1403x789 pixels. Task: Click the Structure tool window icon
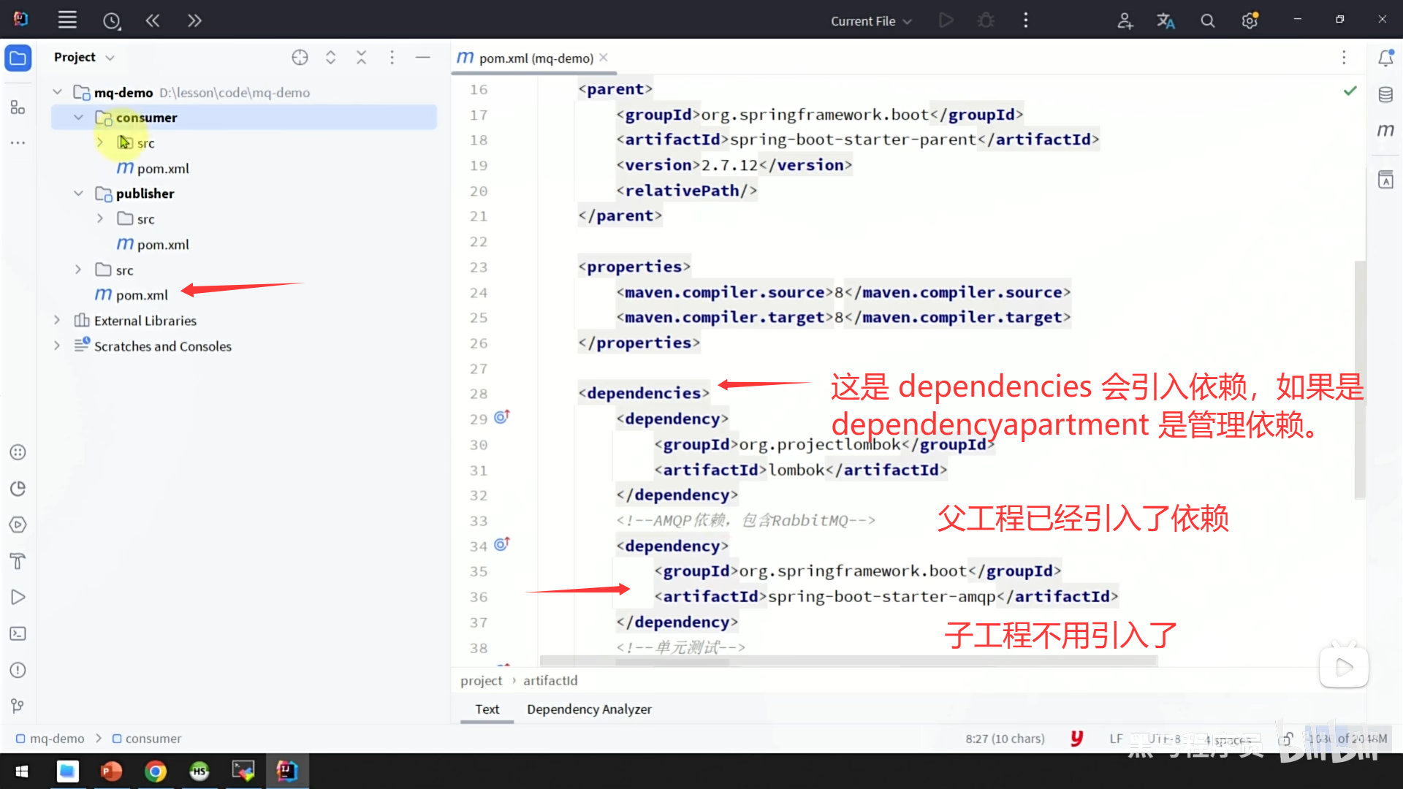(18, 107)
